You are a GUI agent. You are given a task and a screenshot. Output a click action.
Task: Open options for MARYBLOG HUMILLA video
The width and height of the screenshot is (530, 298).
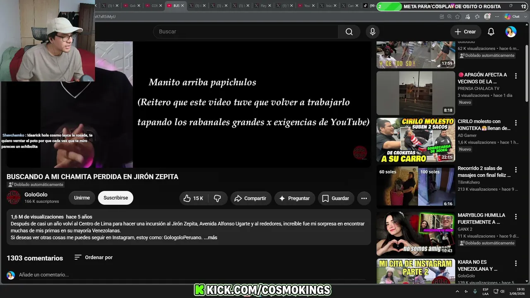pos(516,216)
